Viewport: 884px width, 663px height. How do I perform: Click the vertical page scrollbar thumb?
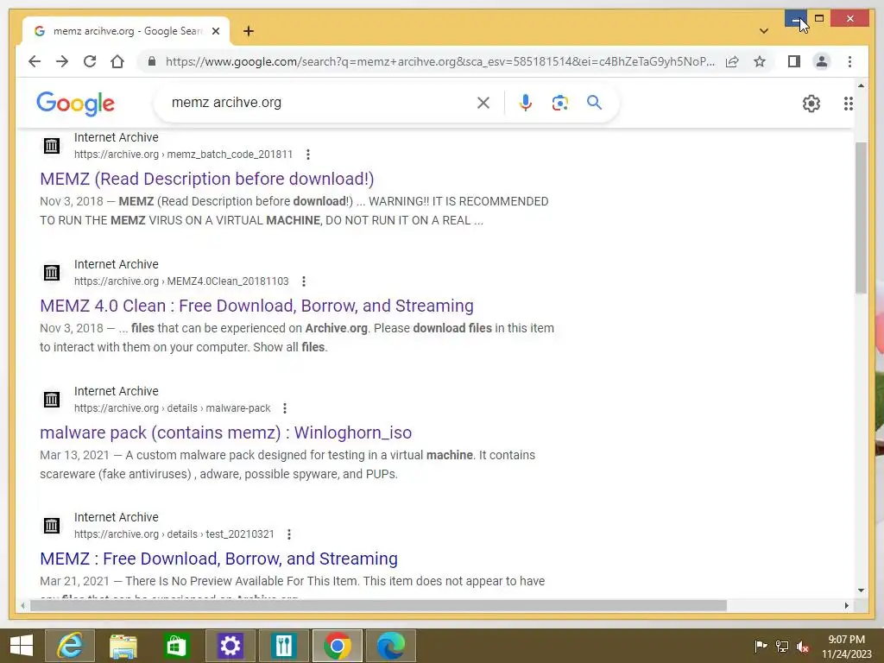click(861, 218)
